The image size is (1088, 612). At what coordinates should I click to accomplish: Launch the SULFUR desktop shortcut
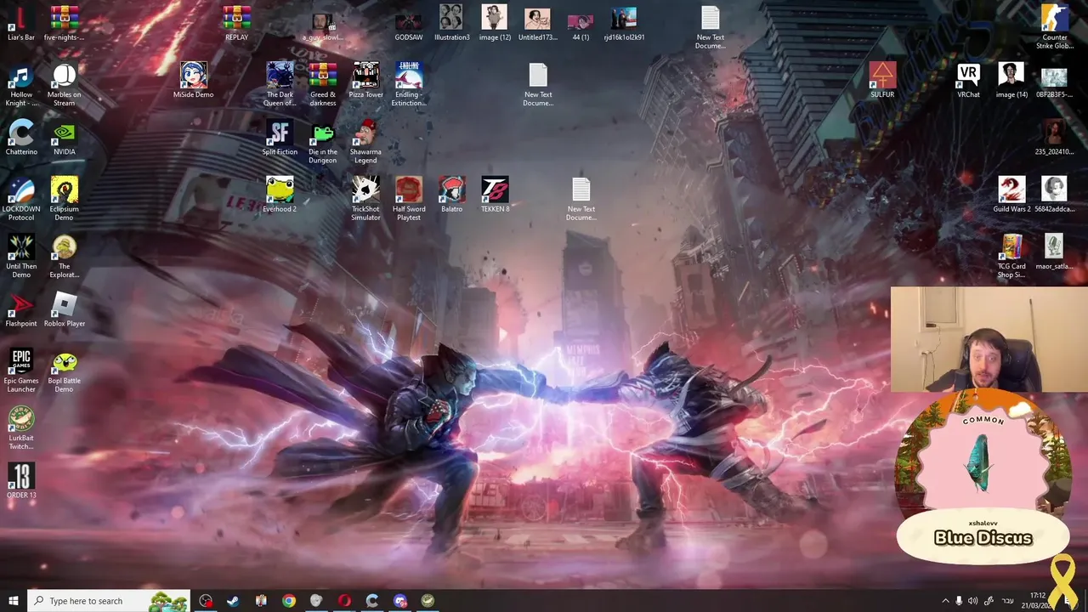click(x=882, y=81)
